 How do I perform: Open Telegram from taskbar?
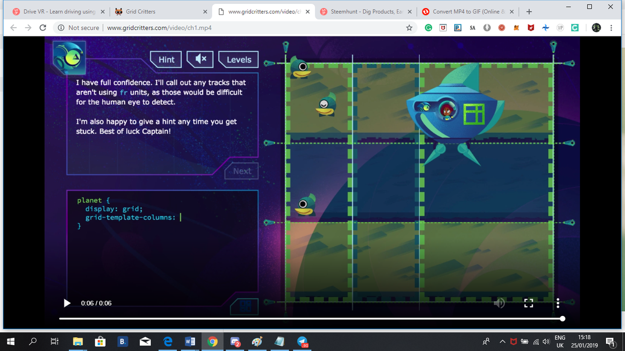point(303,342)
